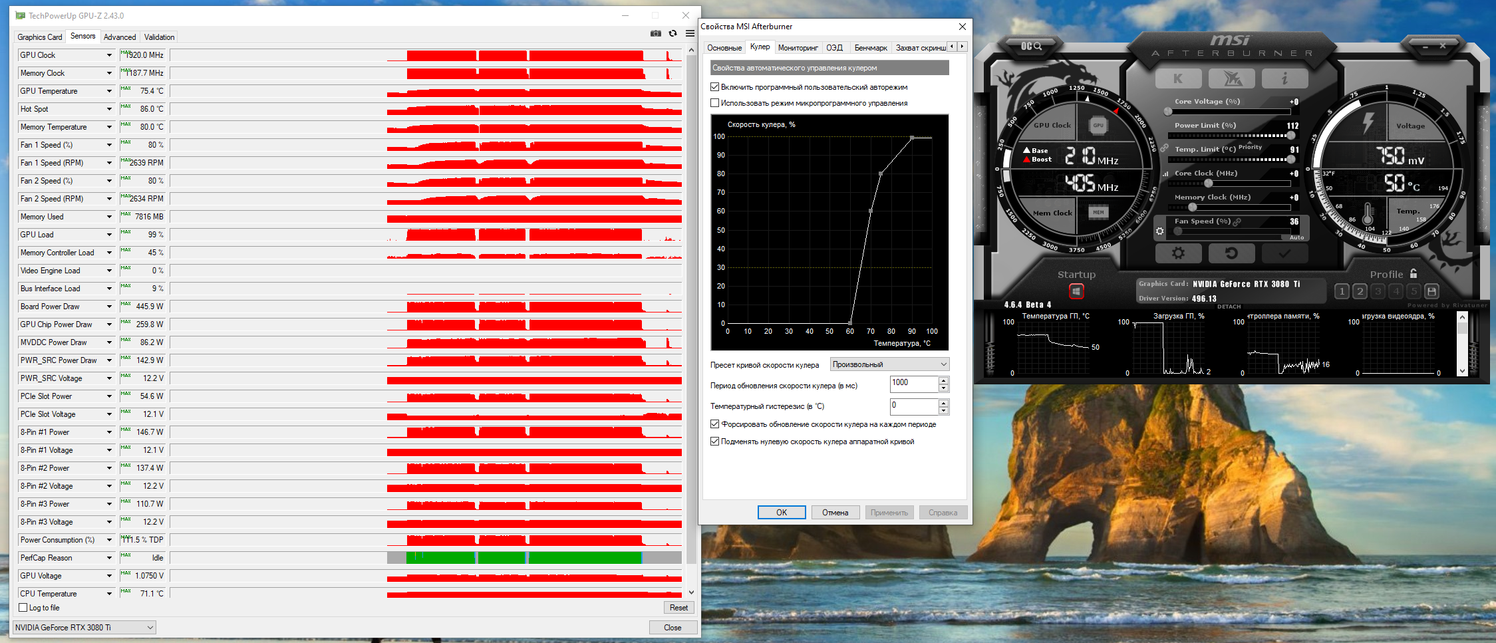Switch to the Advanced tab in GPU-Z

(x=120, y=37)
